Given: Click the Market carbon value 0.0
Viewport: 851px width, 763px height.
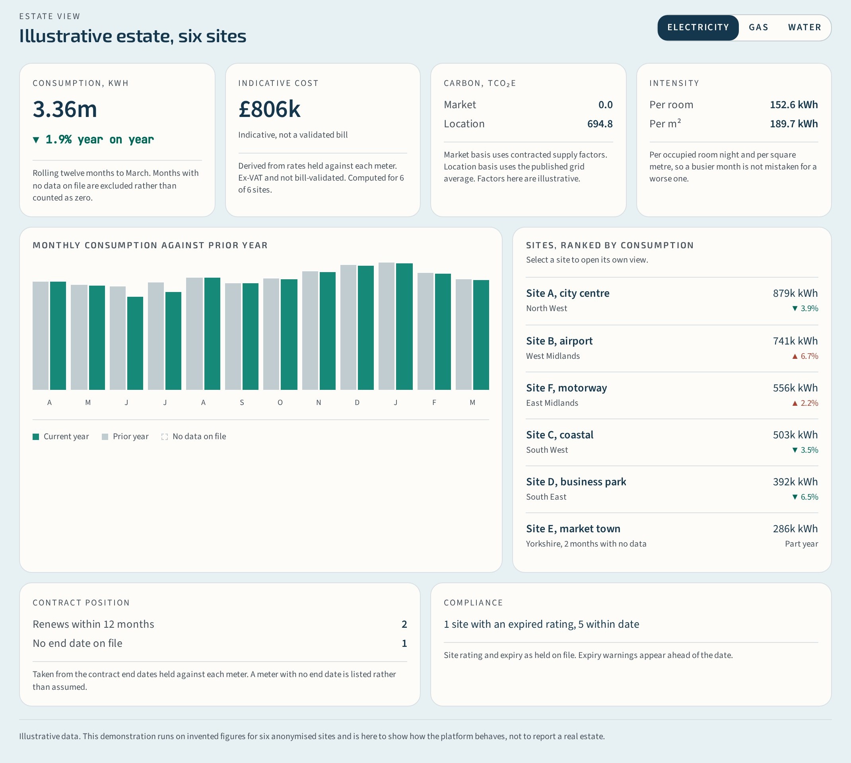Looking at the screenshot, I should (606, 105).
